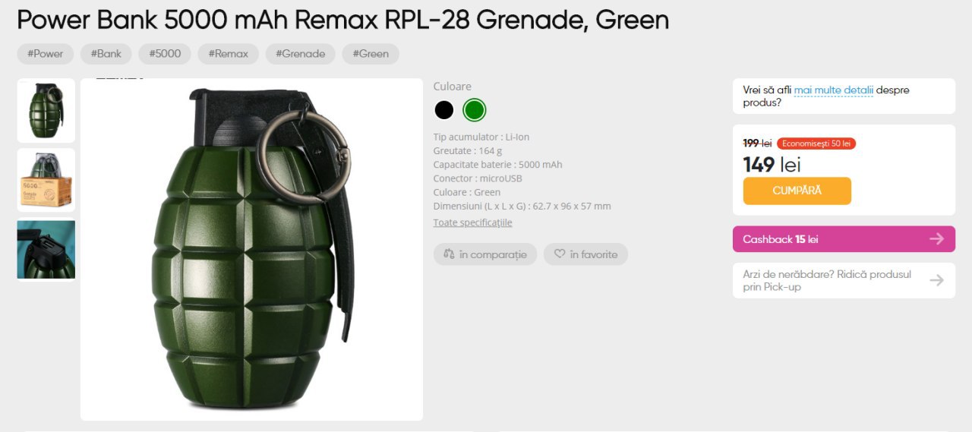Click the arrow next to Pick-up option
Viewport: 972px width, 432px height.
937,280
